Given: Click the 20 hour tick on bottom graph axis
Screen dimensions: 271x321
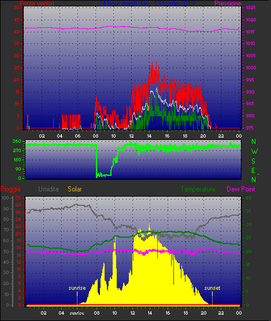Looking at the screenshot, I should point(203,313).
